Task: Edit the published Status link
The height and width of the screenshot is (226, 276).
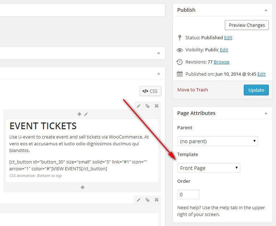Action: click(x=228, y=37)
